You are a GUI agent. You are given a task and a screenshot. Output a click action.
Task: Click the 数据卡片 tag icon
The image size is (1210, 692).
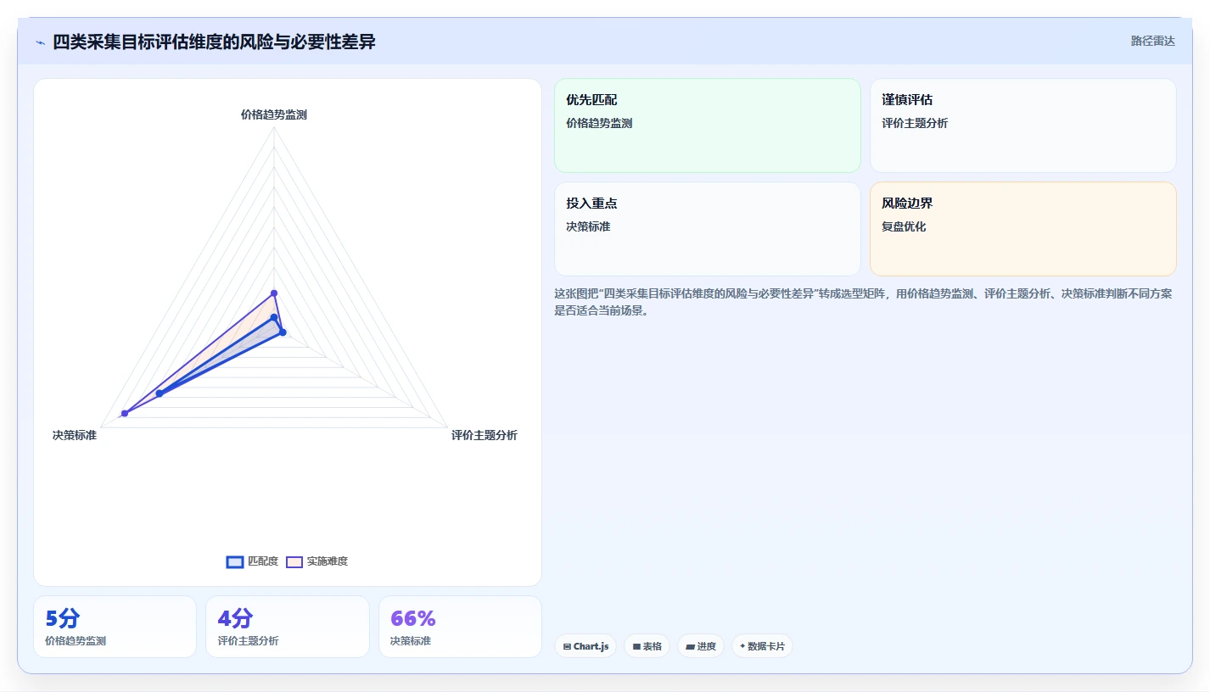click(742, 646)
